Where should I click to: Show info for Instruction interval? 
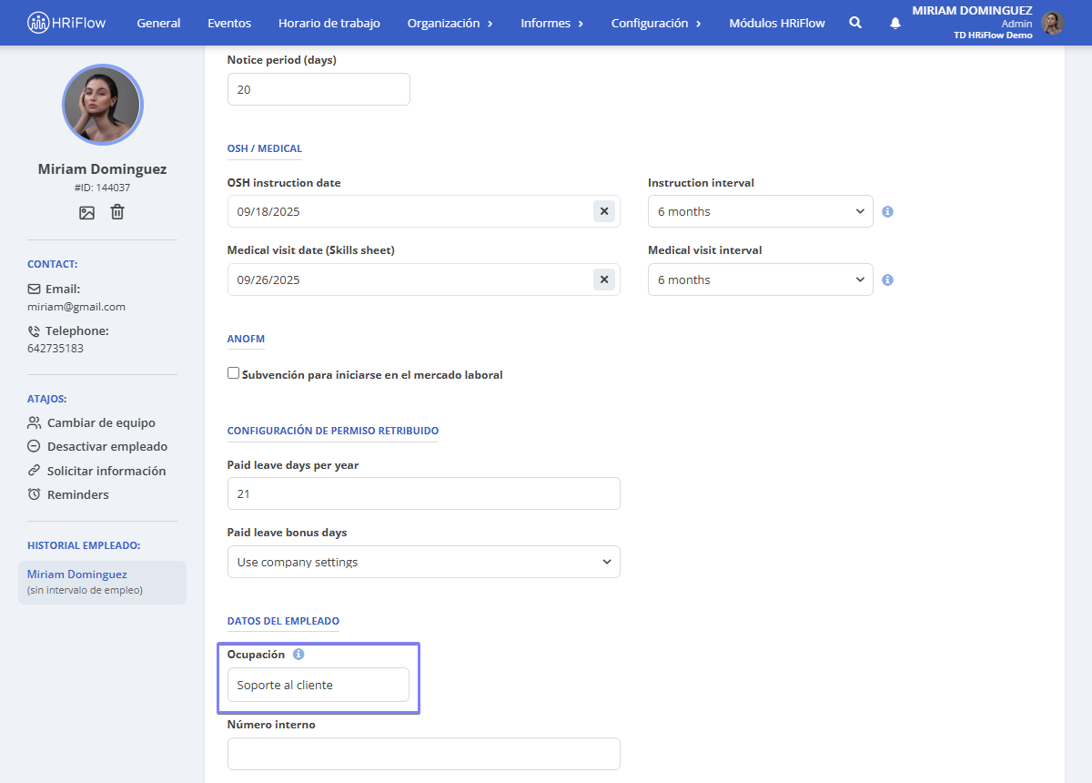pos(887,211)
